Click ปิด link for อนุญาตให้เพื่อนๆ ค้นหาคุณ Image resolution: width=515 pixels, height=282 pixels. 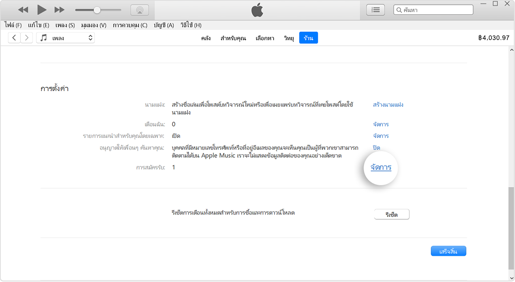pyautogui.click(x=376, y=147)
